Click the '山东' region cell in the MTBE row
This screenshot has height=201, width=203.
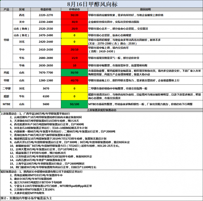click(x=22, y=104)
